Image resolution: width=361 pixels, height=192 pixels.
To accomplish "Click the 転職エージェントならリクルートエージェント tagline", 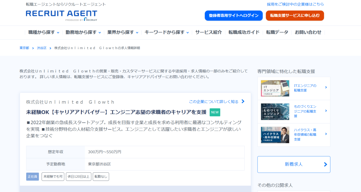I will (66, 4).
